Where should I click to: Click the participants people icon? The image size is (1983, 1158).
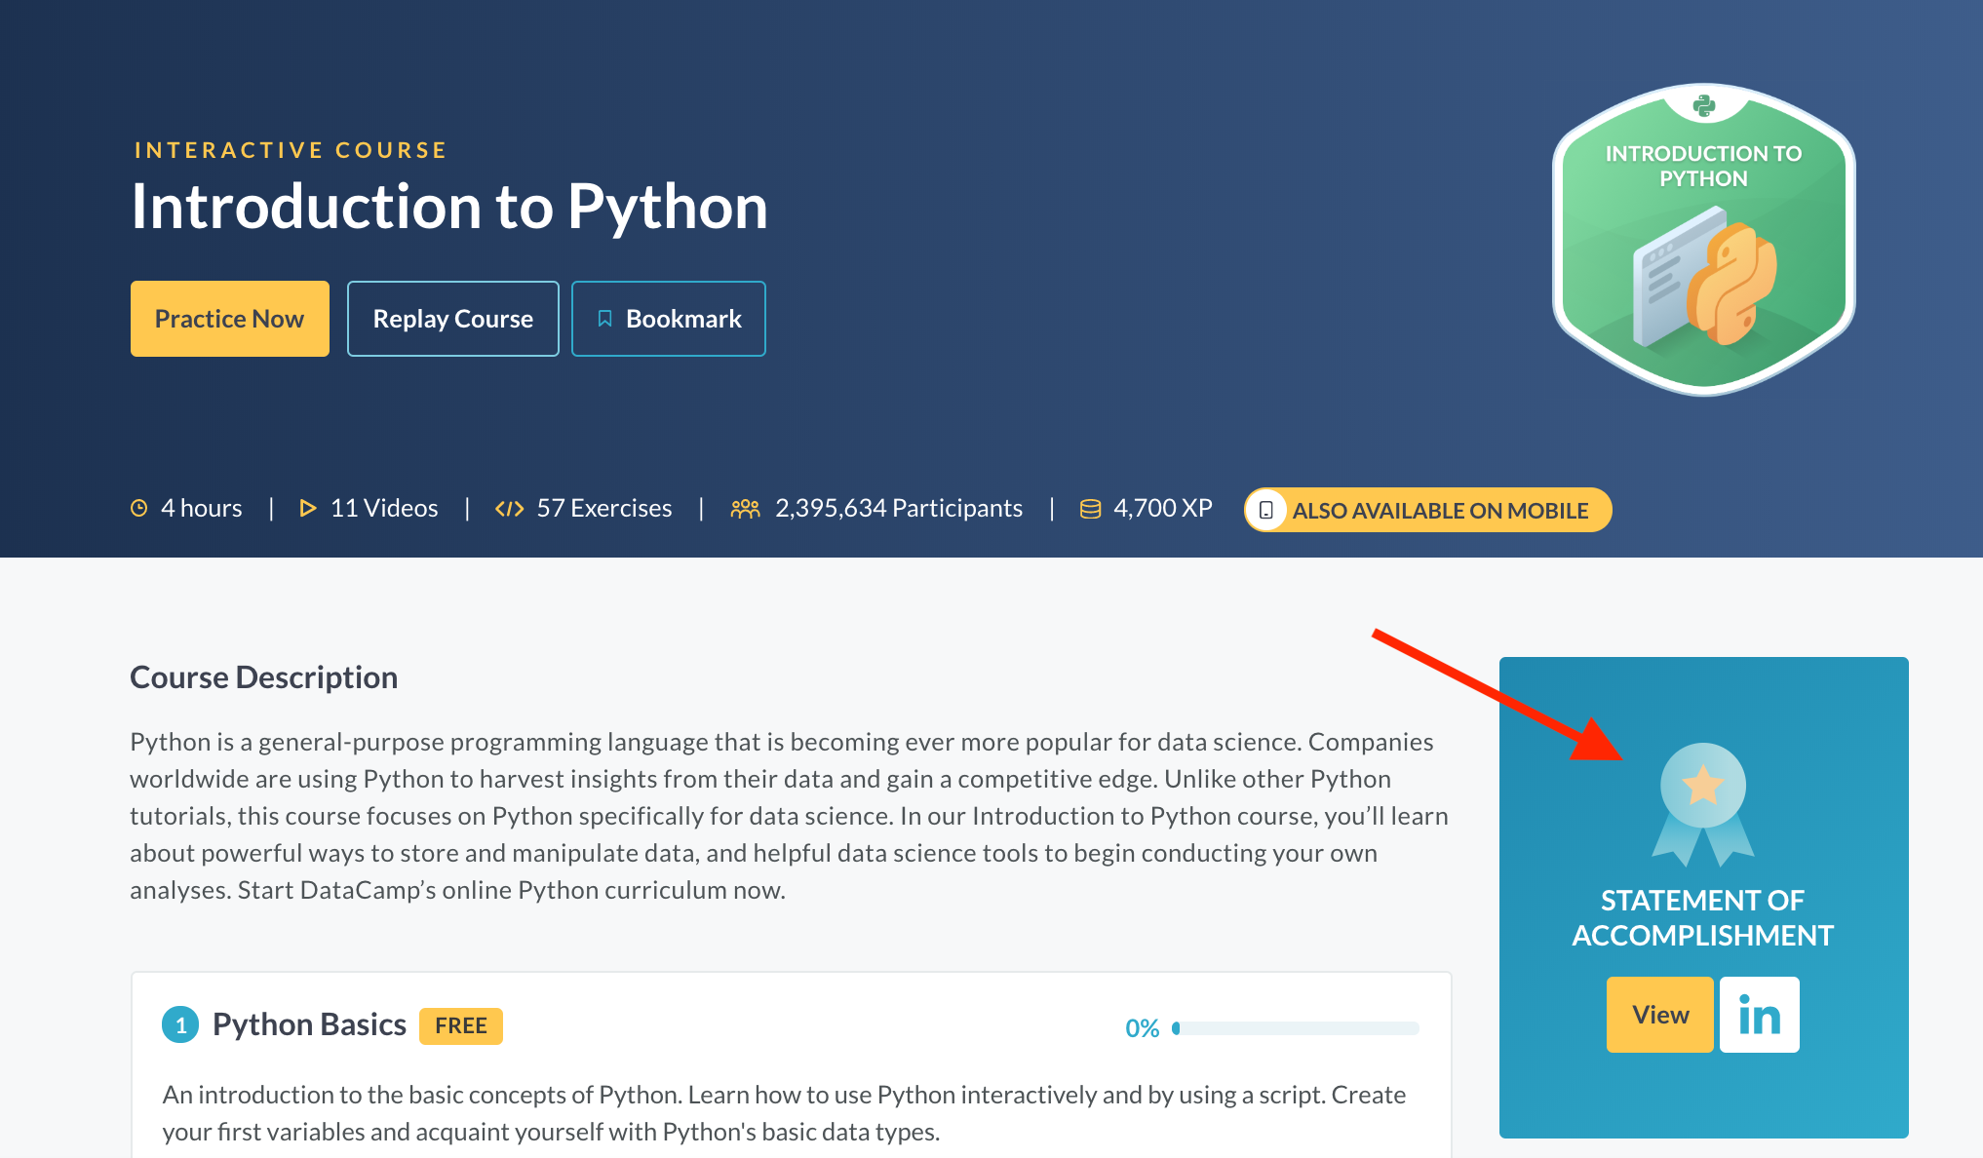click(x=745, y=508)
